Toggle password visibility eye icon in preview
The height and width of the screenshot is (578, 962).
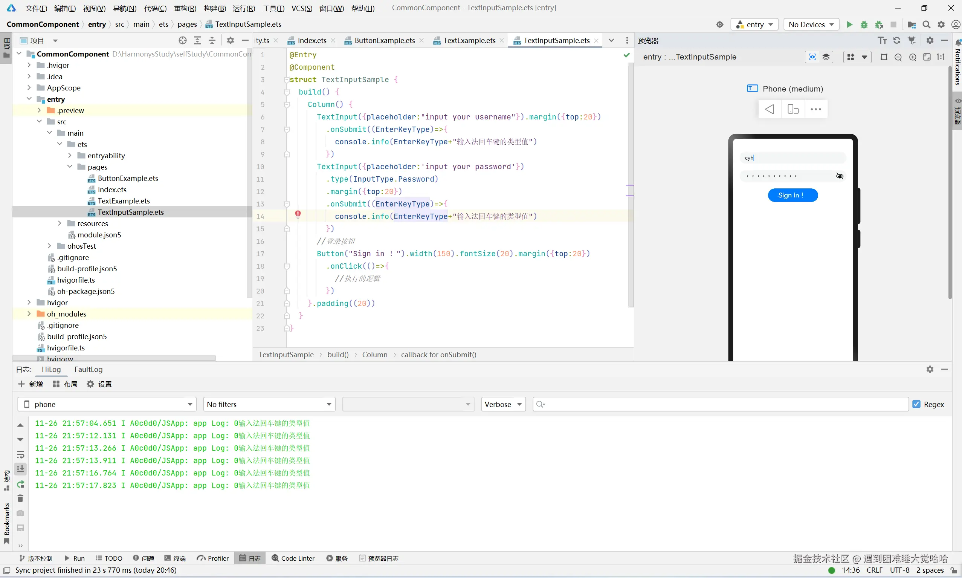(840, 176)
